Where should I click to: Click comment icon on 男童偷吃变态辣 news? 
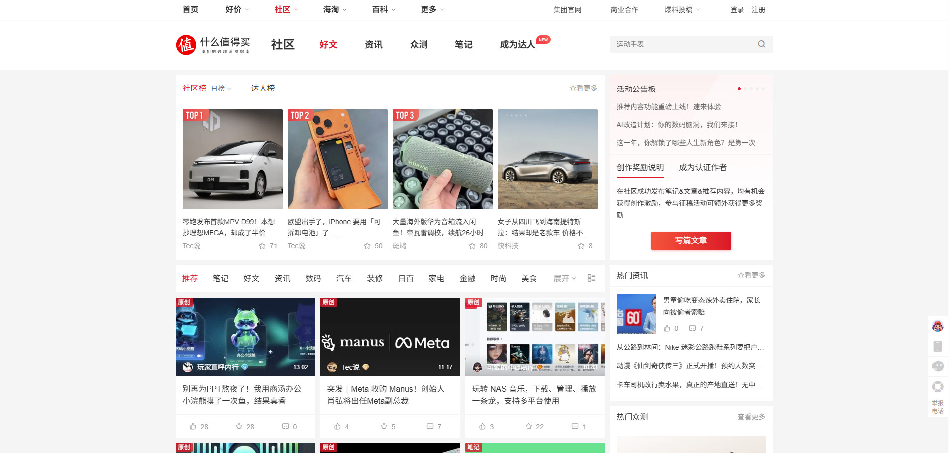pos(692,328)
